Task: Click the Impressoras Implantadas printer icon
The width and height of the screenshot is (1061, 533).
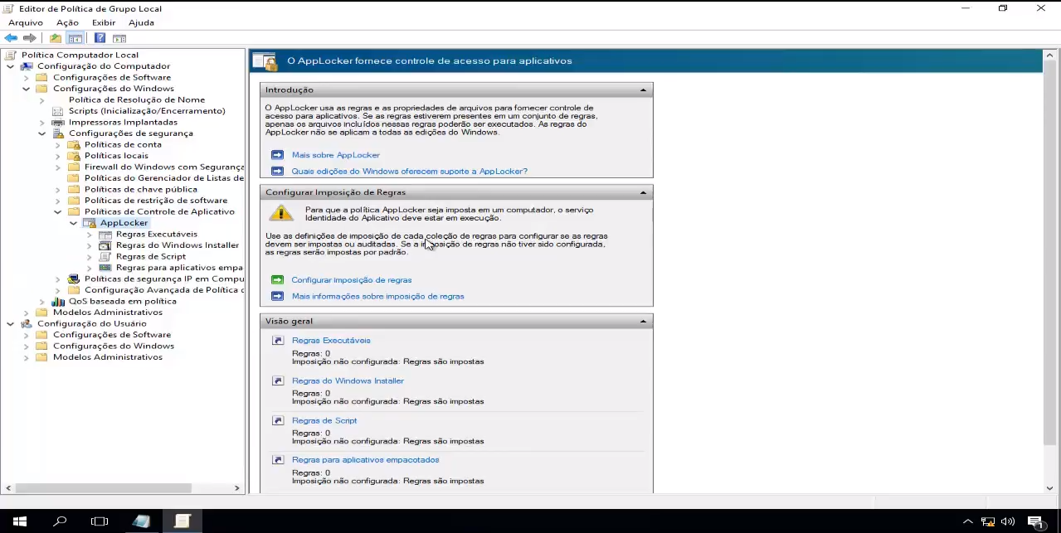Action: [x=58, y=122]
